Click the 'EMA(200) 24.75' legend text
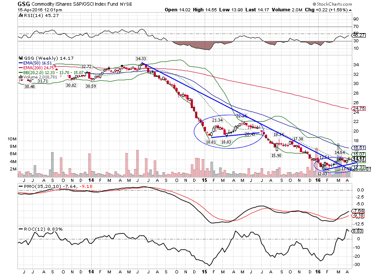This screenshot has width=371, height=276. click(x=38, y=68)
